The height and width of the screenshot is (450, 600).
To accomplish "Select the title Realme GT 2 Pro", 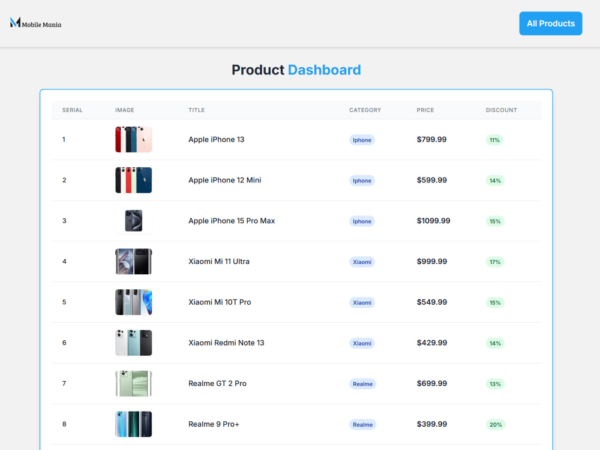I will click(x=217, y=383).
